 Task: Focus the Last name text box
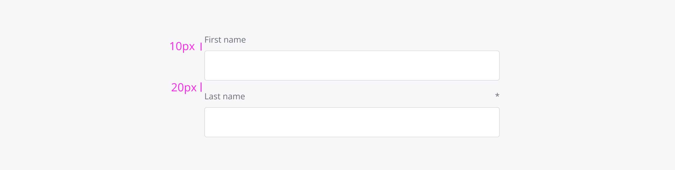coord(352,122)
